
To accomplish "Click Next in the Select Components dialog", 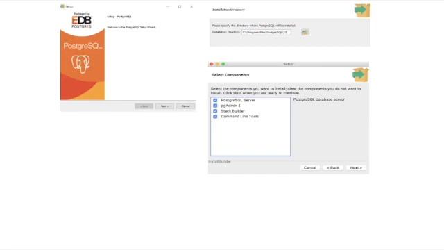I will point(356,168).
